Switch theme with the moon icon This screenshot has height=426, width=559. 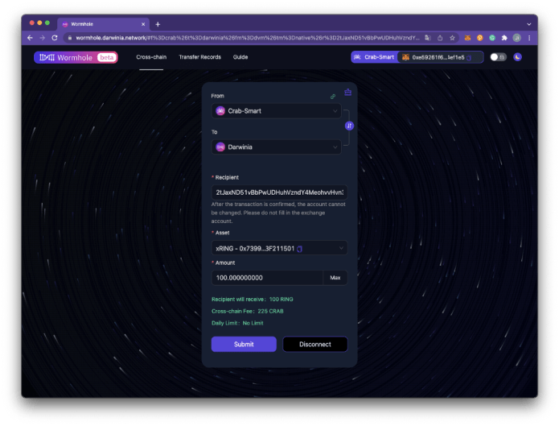517,57
